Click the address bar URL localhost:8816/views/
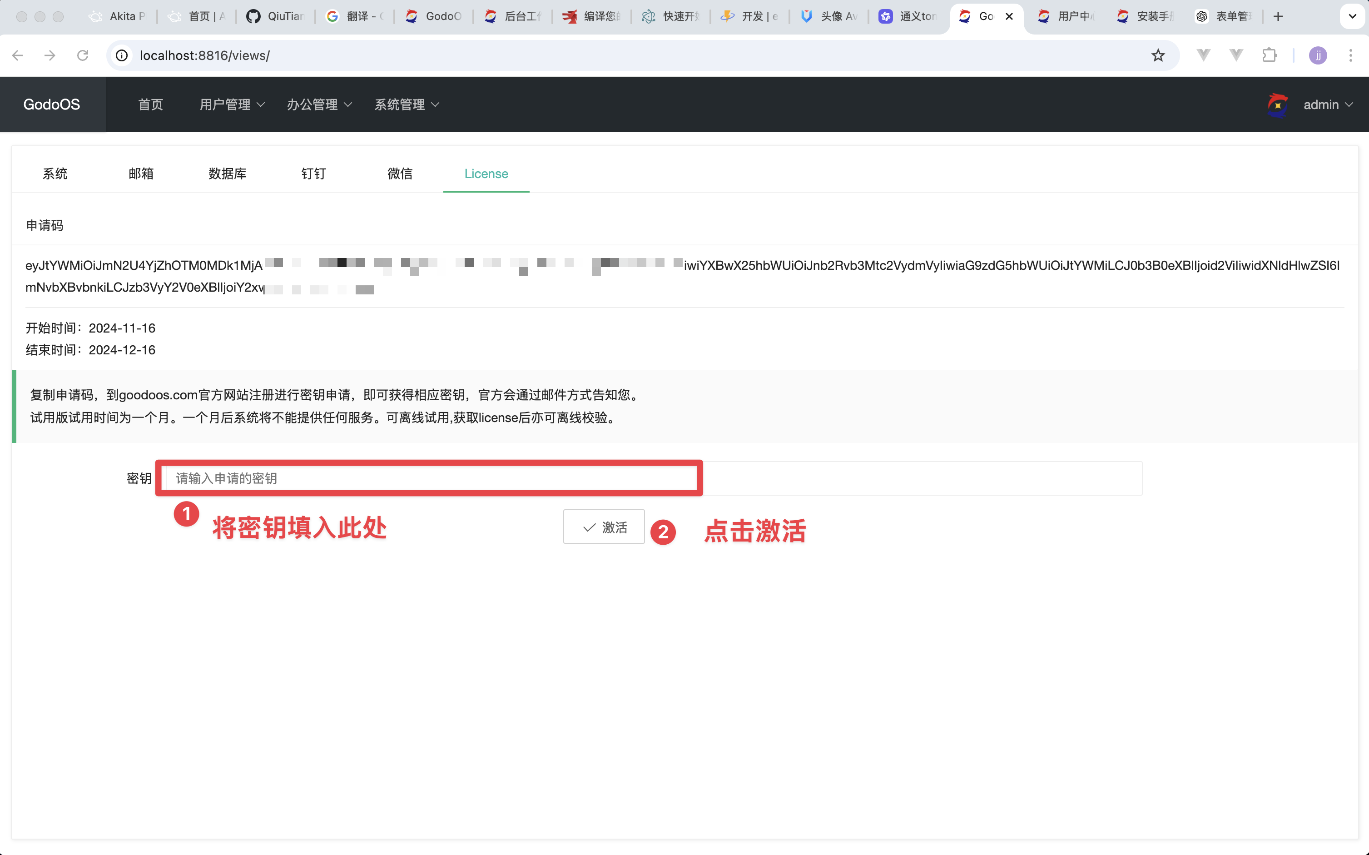The image size is (1369, 855). 204,55
